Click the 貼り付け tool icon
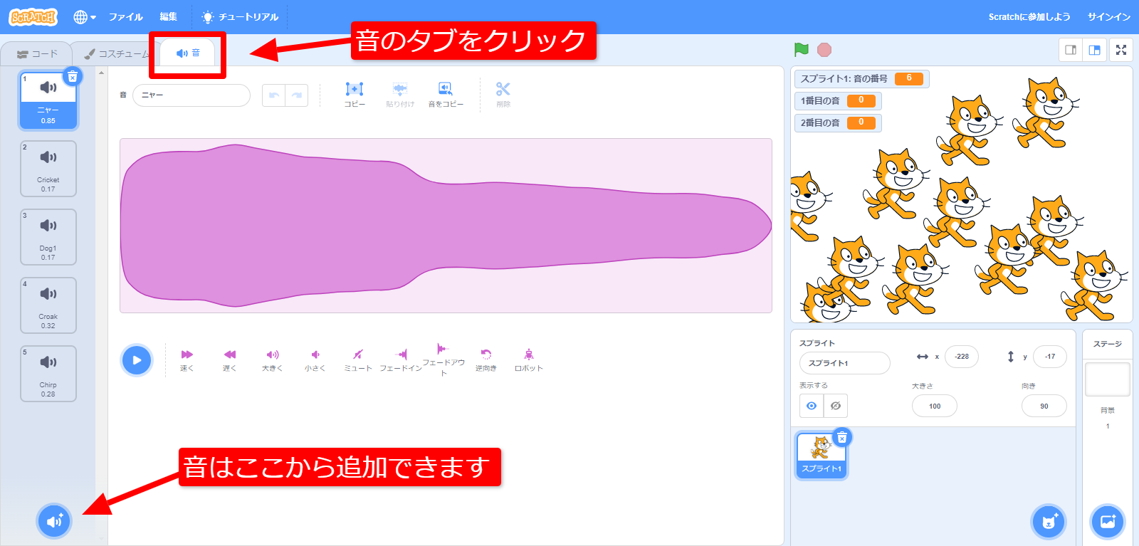The image size is (1139, 546). pyautogui.click(x=400, y=94)
